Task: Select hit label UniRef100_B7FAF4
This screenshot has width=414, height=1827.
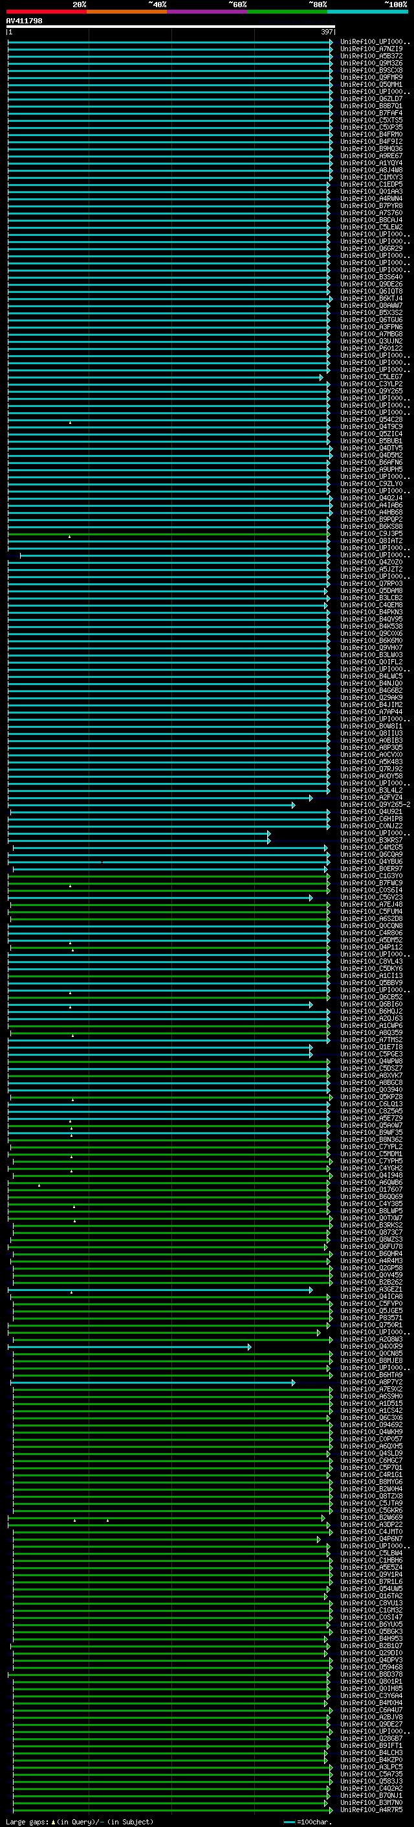Action: [371, 113]
